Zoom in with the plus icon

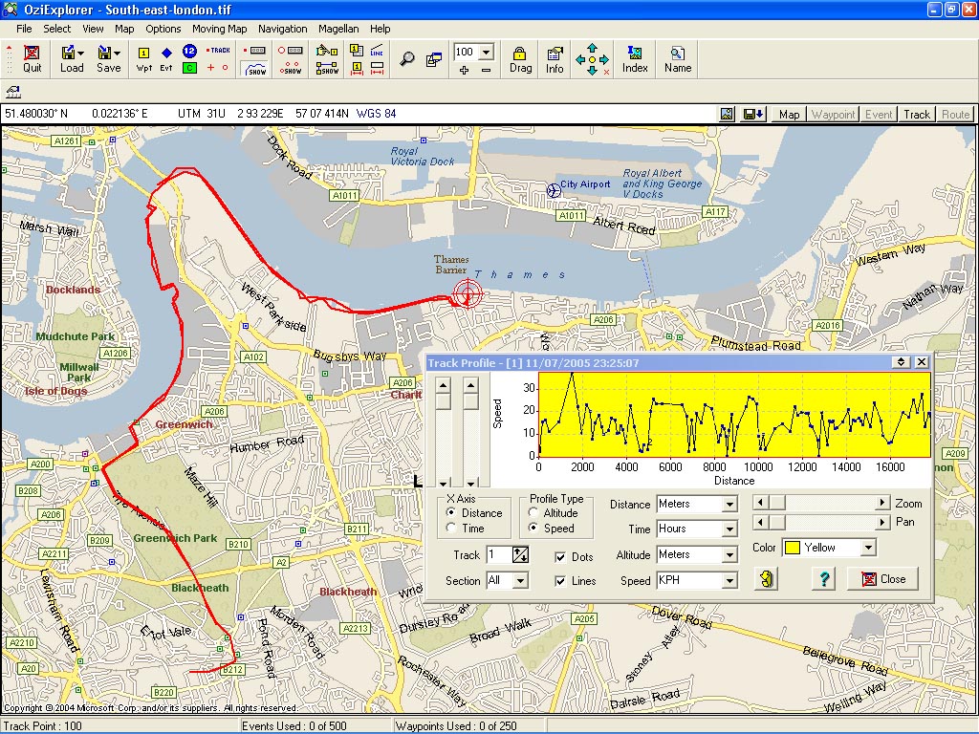click(464, 70)
